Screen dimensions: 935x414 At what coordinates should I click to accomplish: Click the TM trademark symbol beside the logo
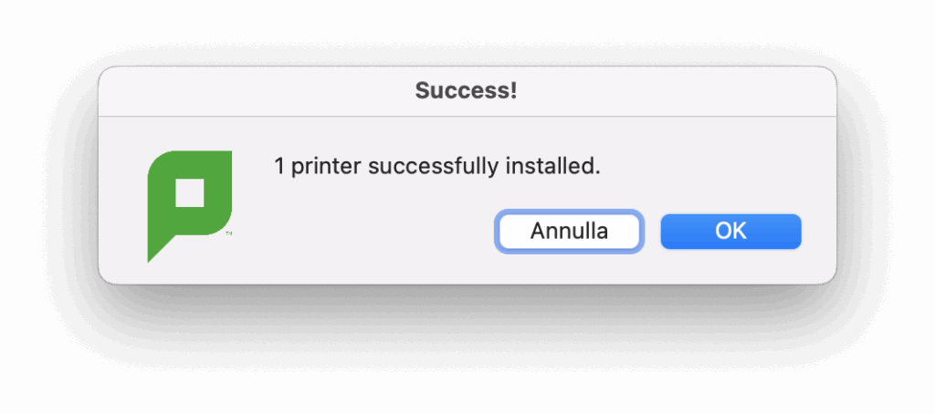point(229,233)
